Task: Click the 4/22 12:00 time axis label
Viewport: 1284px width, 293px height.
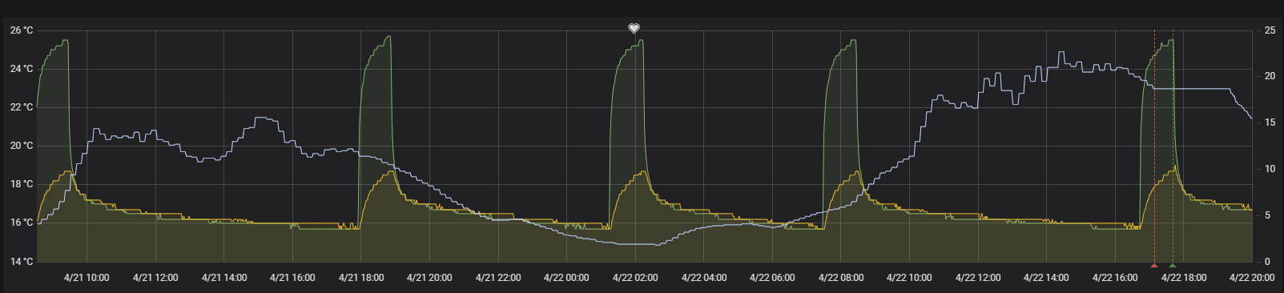Action: [x=978, y=278]
